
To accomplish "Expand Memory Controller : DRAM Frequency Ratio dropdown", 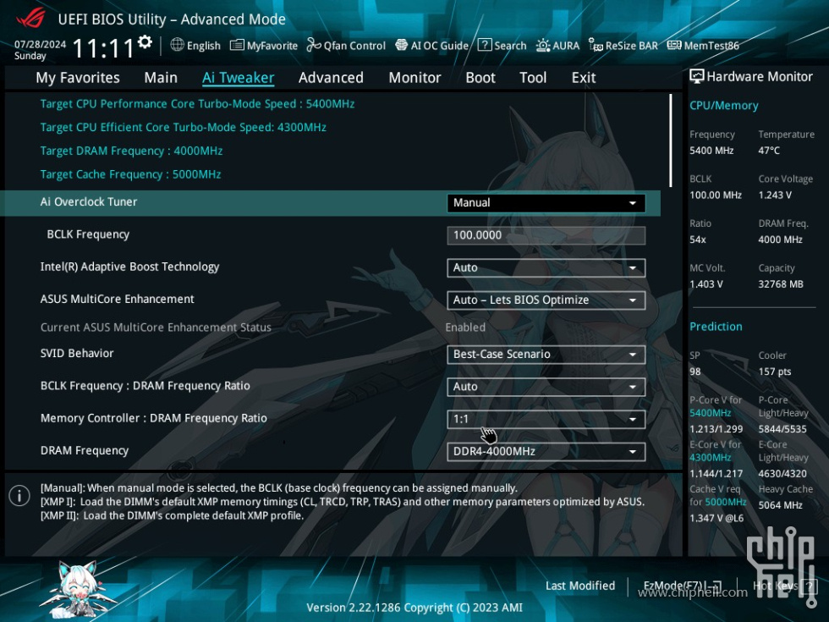I will point(546,420).
